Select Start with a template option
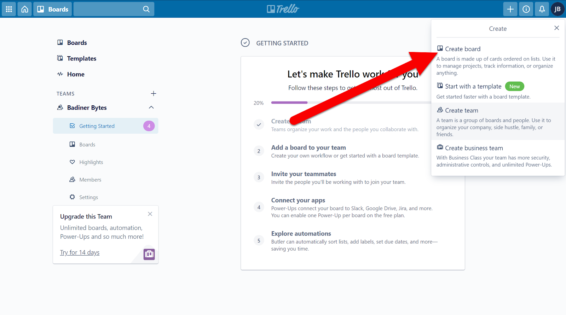 (498, 91)
